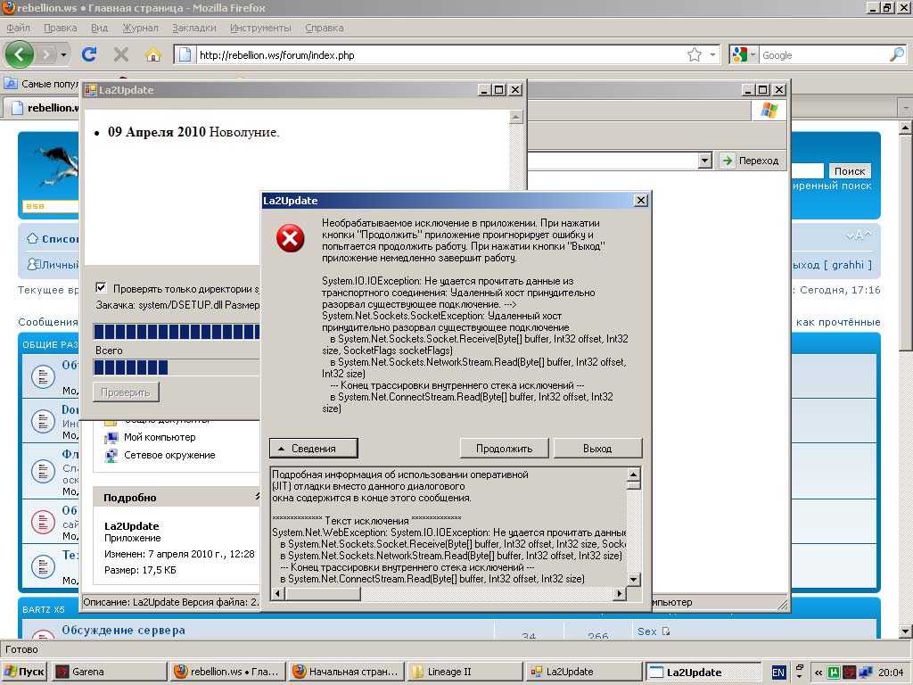
Task: Click the Выход button in error dialog
Action: tap(597, 449)
